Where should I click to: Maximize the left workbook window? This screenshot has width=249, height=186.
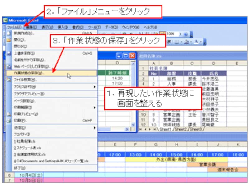click(126, 56)
